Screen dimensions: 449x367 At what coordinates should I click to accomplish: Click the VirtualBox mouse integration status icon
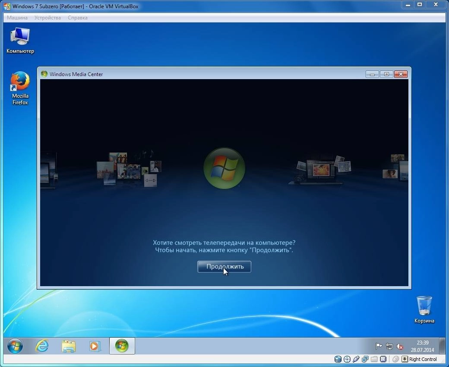(395, 359)
